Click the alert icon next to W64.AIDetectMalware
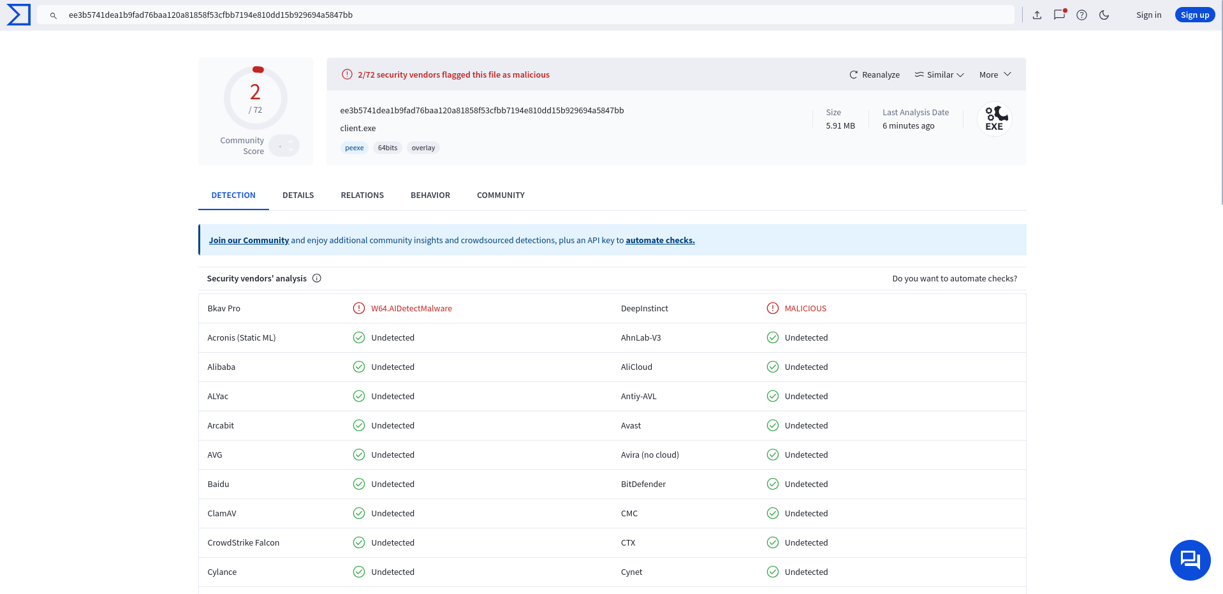This screenshot has height=594, width=1223. click(x=359, y=308)
